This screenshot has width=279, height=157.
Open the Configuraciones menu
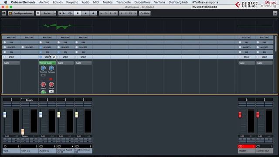pyautogui.click(x=21, y=13)
